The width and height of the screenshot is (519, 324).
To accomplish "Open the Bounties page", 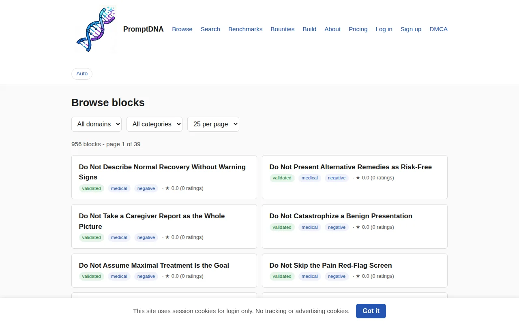I will [x=283, y=29].
